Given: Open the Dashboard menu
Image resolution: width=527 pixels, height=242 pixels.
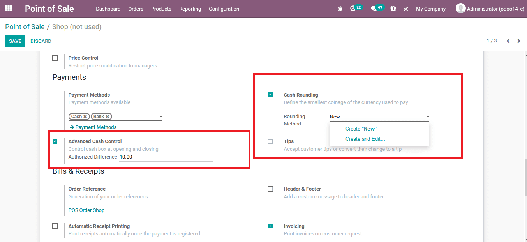Looking at the screenshot, I should (x=108, y=9).
